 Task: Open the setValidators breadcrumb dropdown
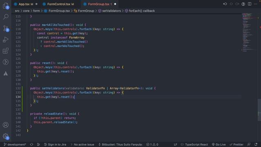point(110,11)
